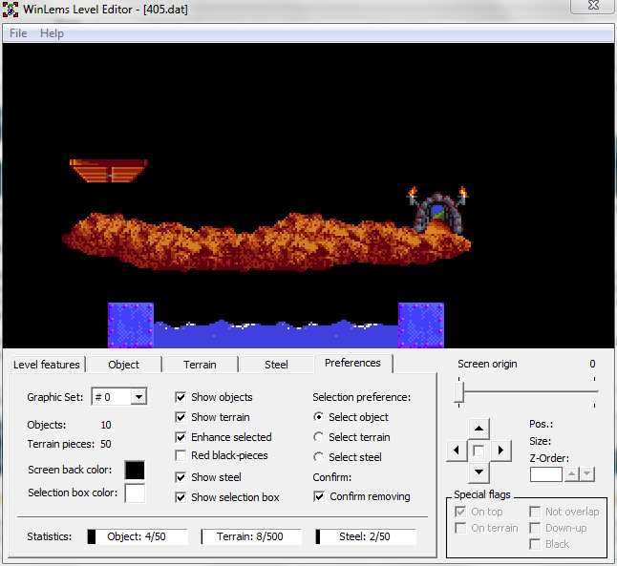Pick the Screen back color swatch
The height and width of the screenshot is (566, 617).
tap(135, 470)
